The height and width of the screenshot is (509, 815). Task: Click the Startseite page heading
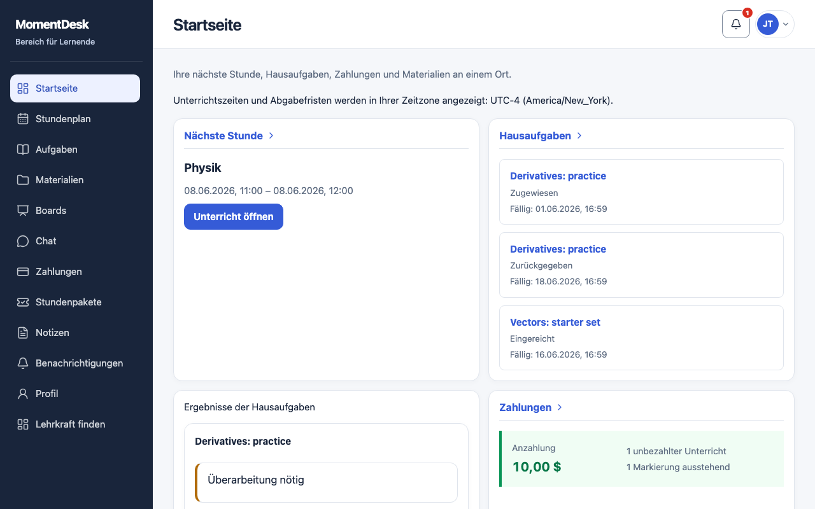pos(207,25)
